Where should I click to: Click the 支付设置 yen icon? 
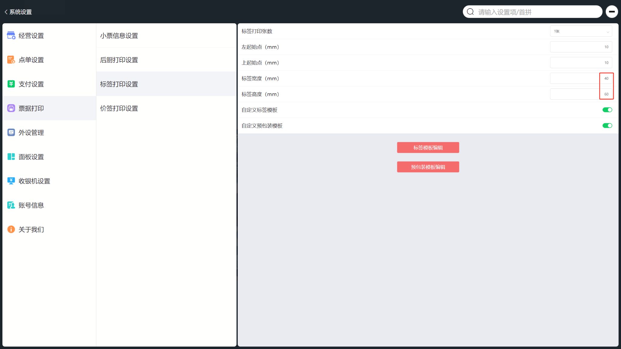pos(11,84)
